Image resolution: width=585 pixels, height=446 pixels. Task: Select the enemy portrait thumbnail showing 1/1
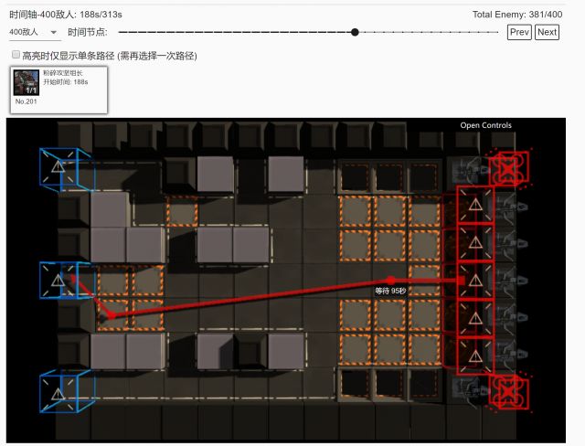[x=26, y=82]
